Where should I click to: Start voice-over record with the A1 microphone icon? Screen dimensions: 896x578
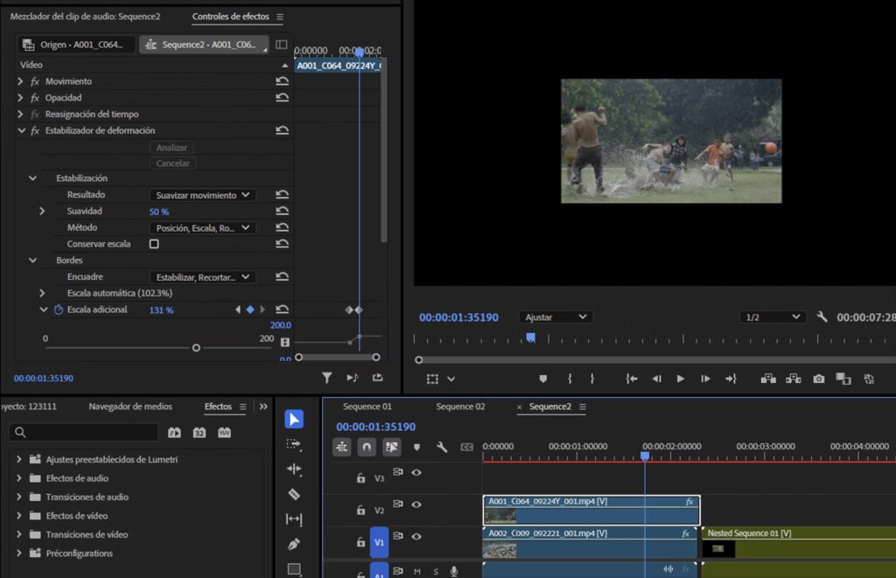point(454,572)
